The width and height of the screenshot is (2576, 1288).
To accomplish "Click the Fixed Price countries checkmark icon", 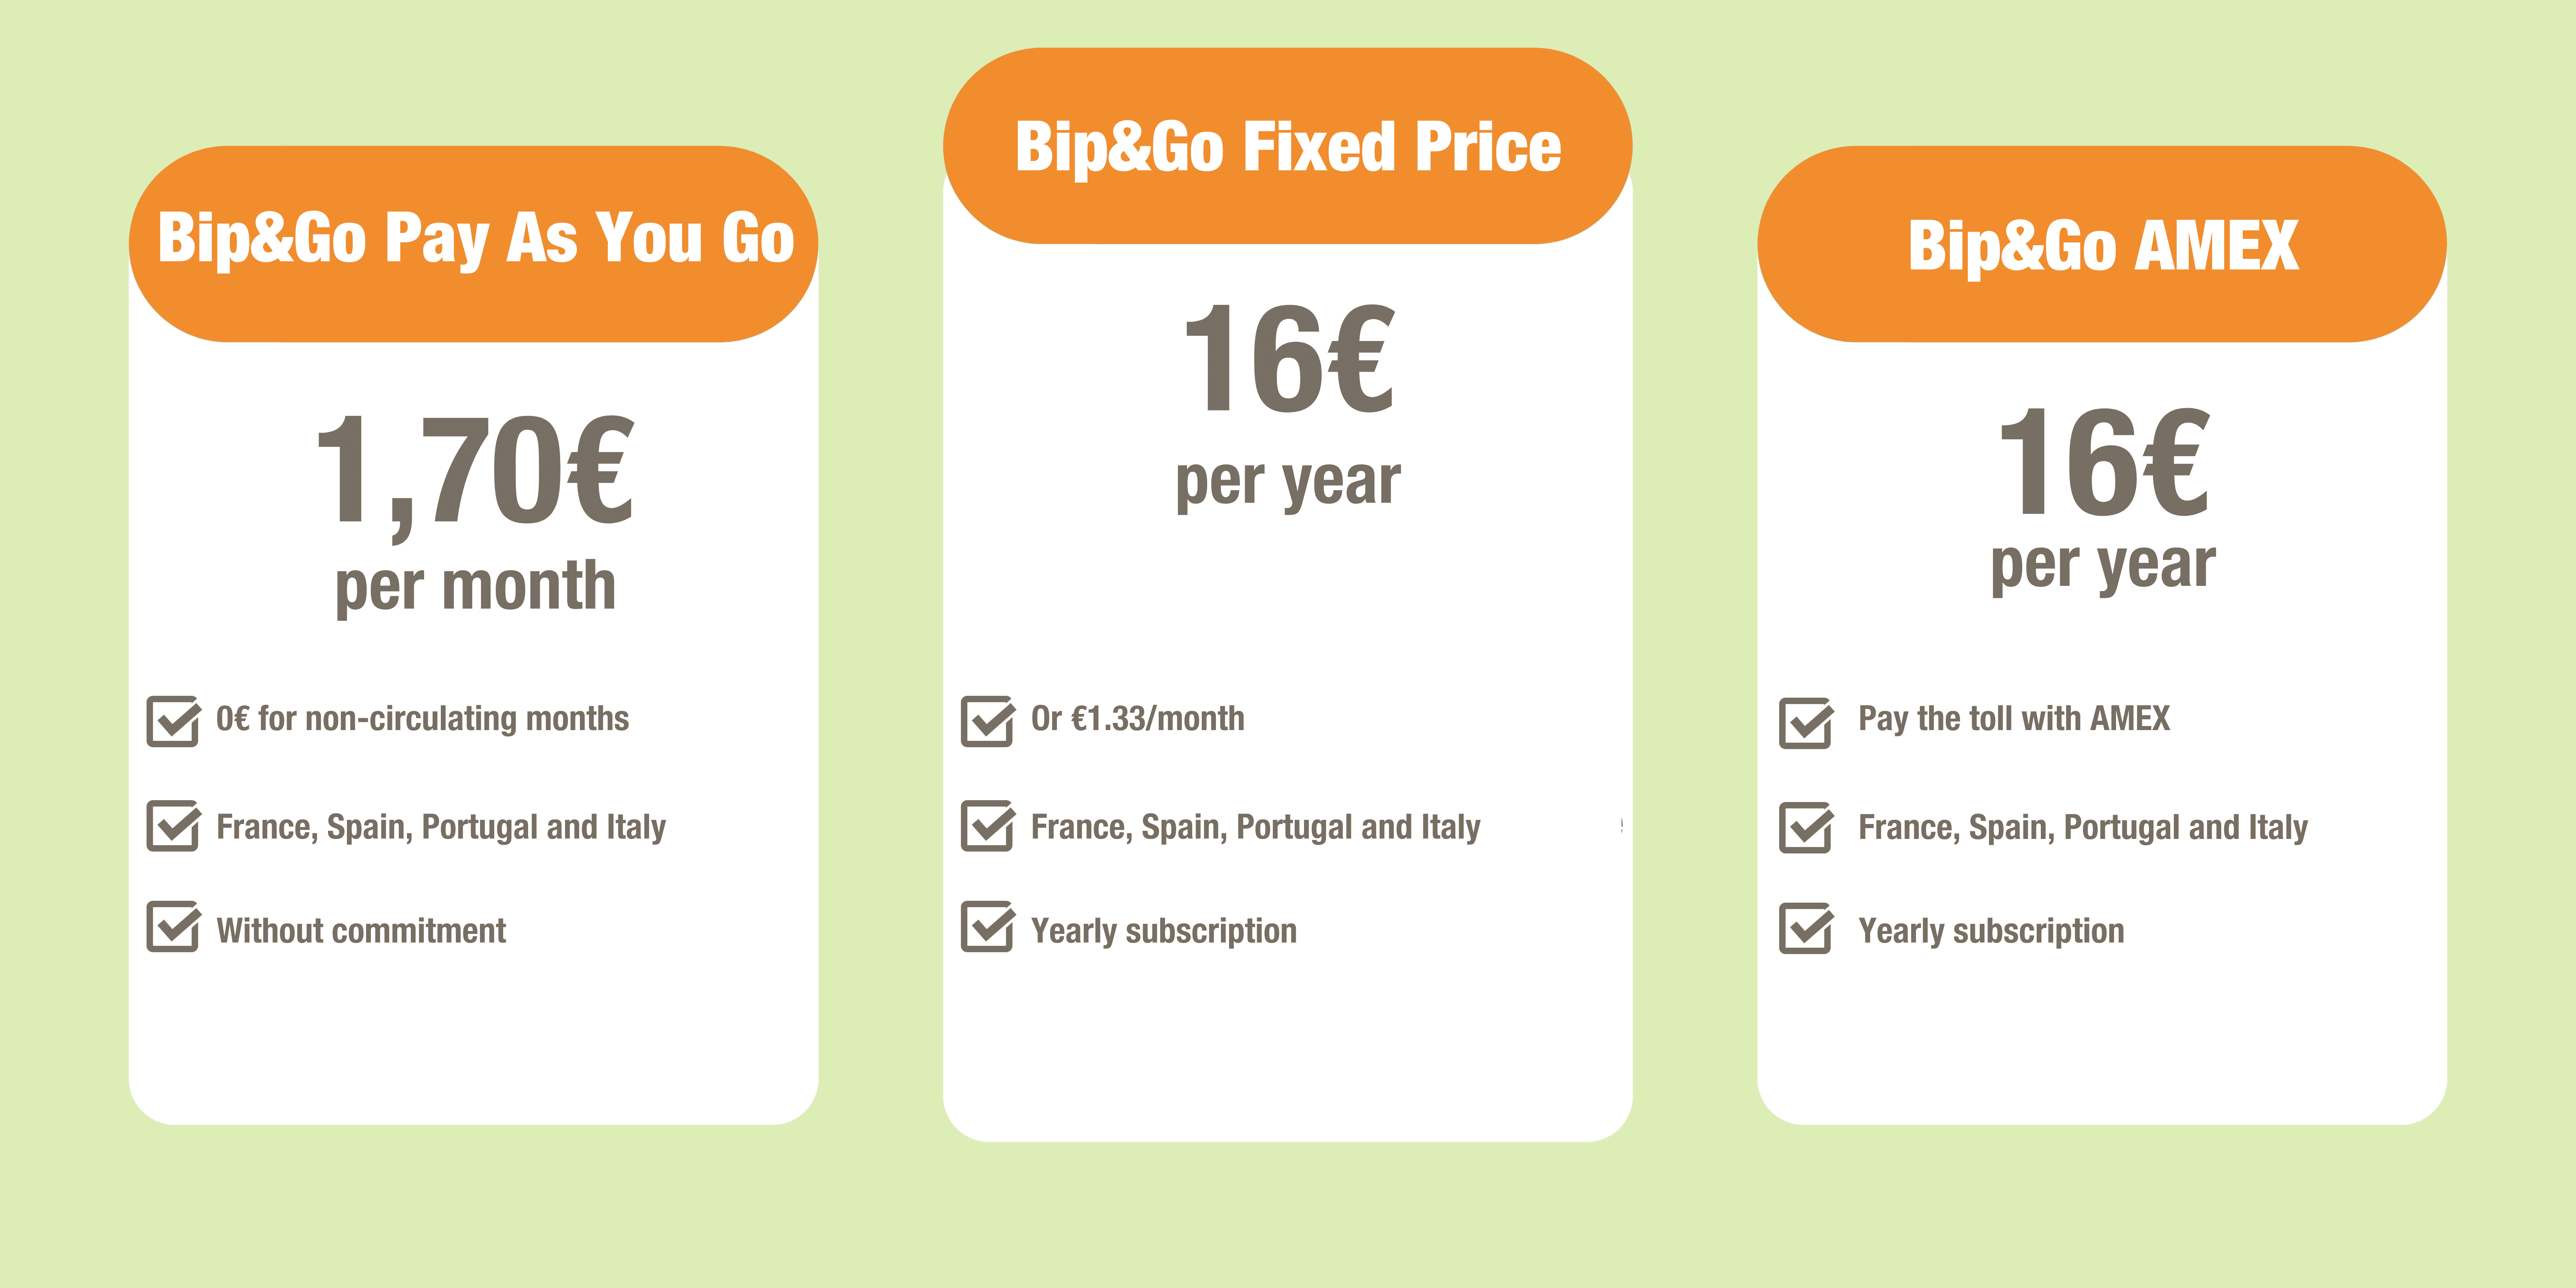I will (987, 826).
